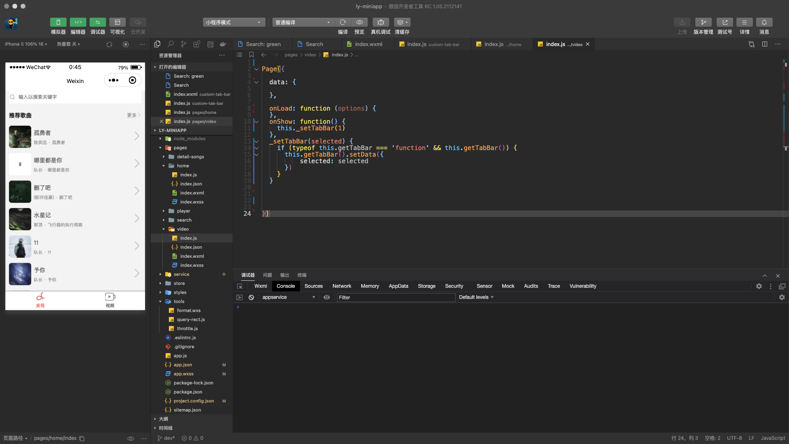
Task: Open the mini program mode dropdown
Action: point(233,22)
